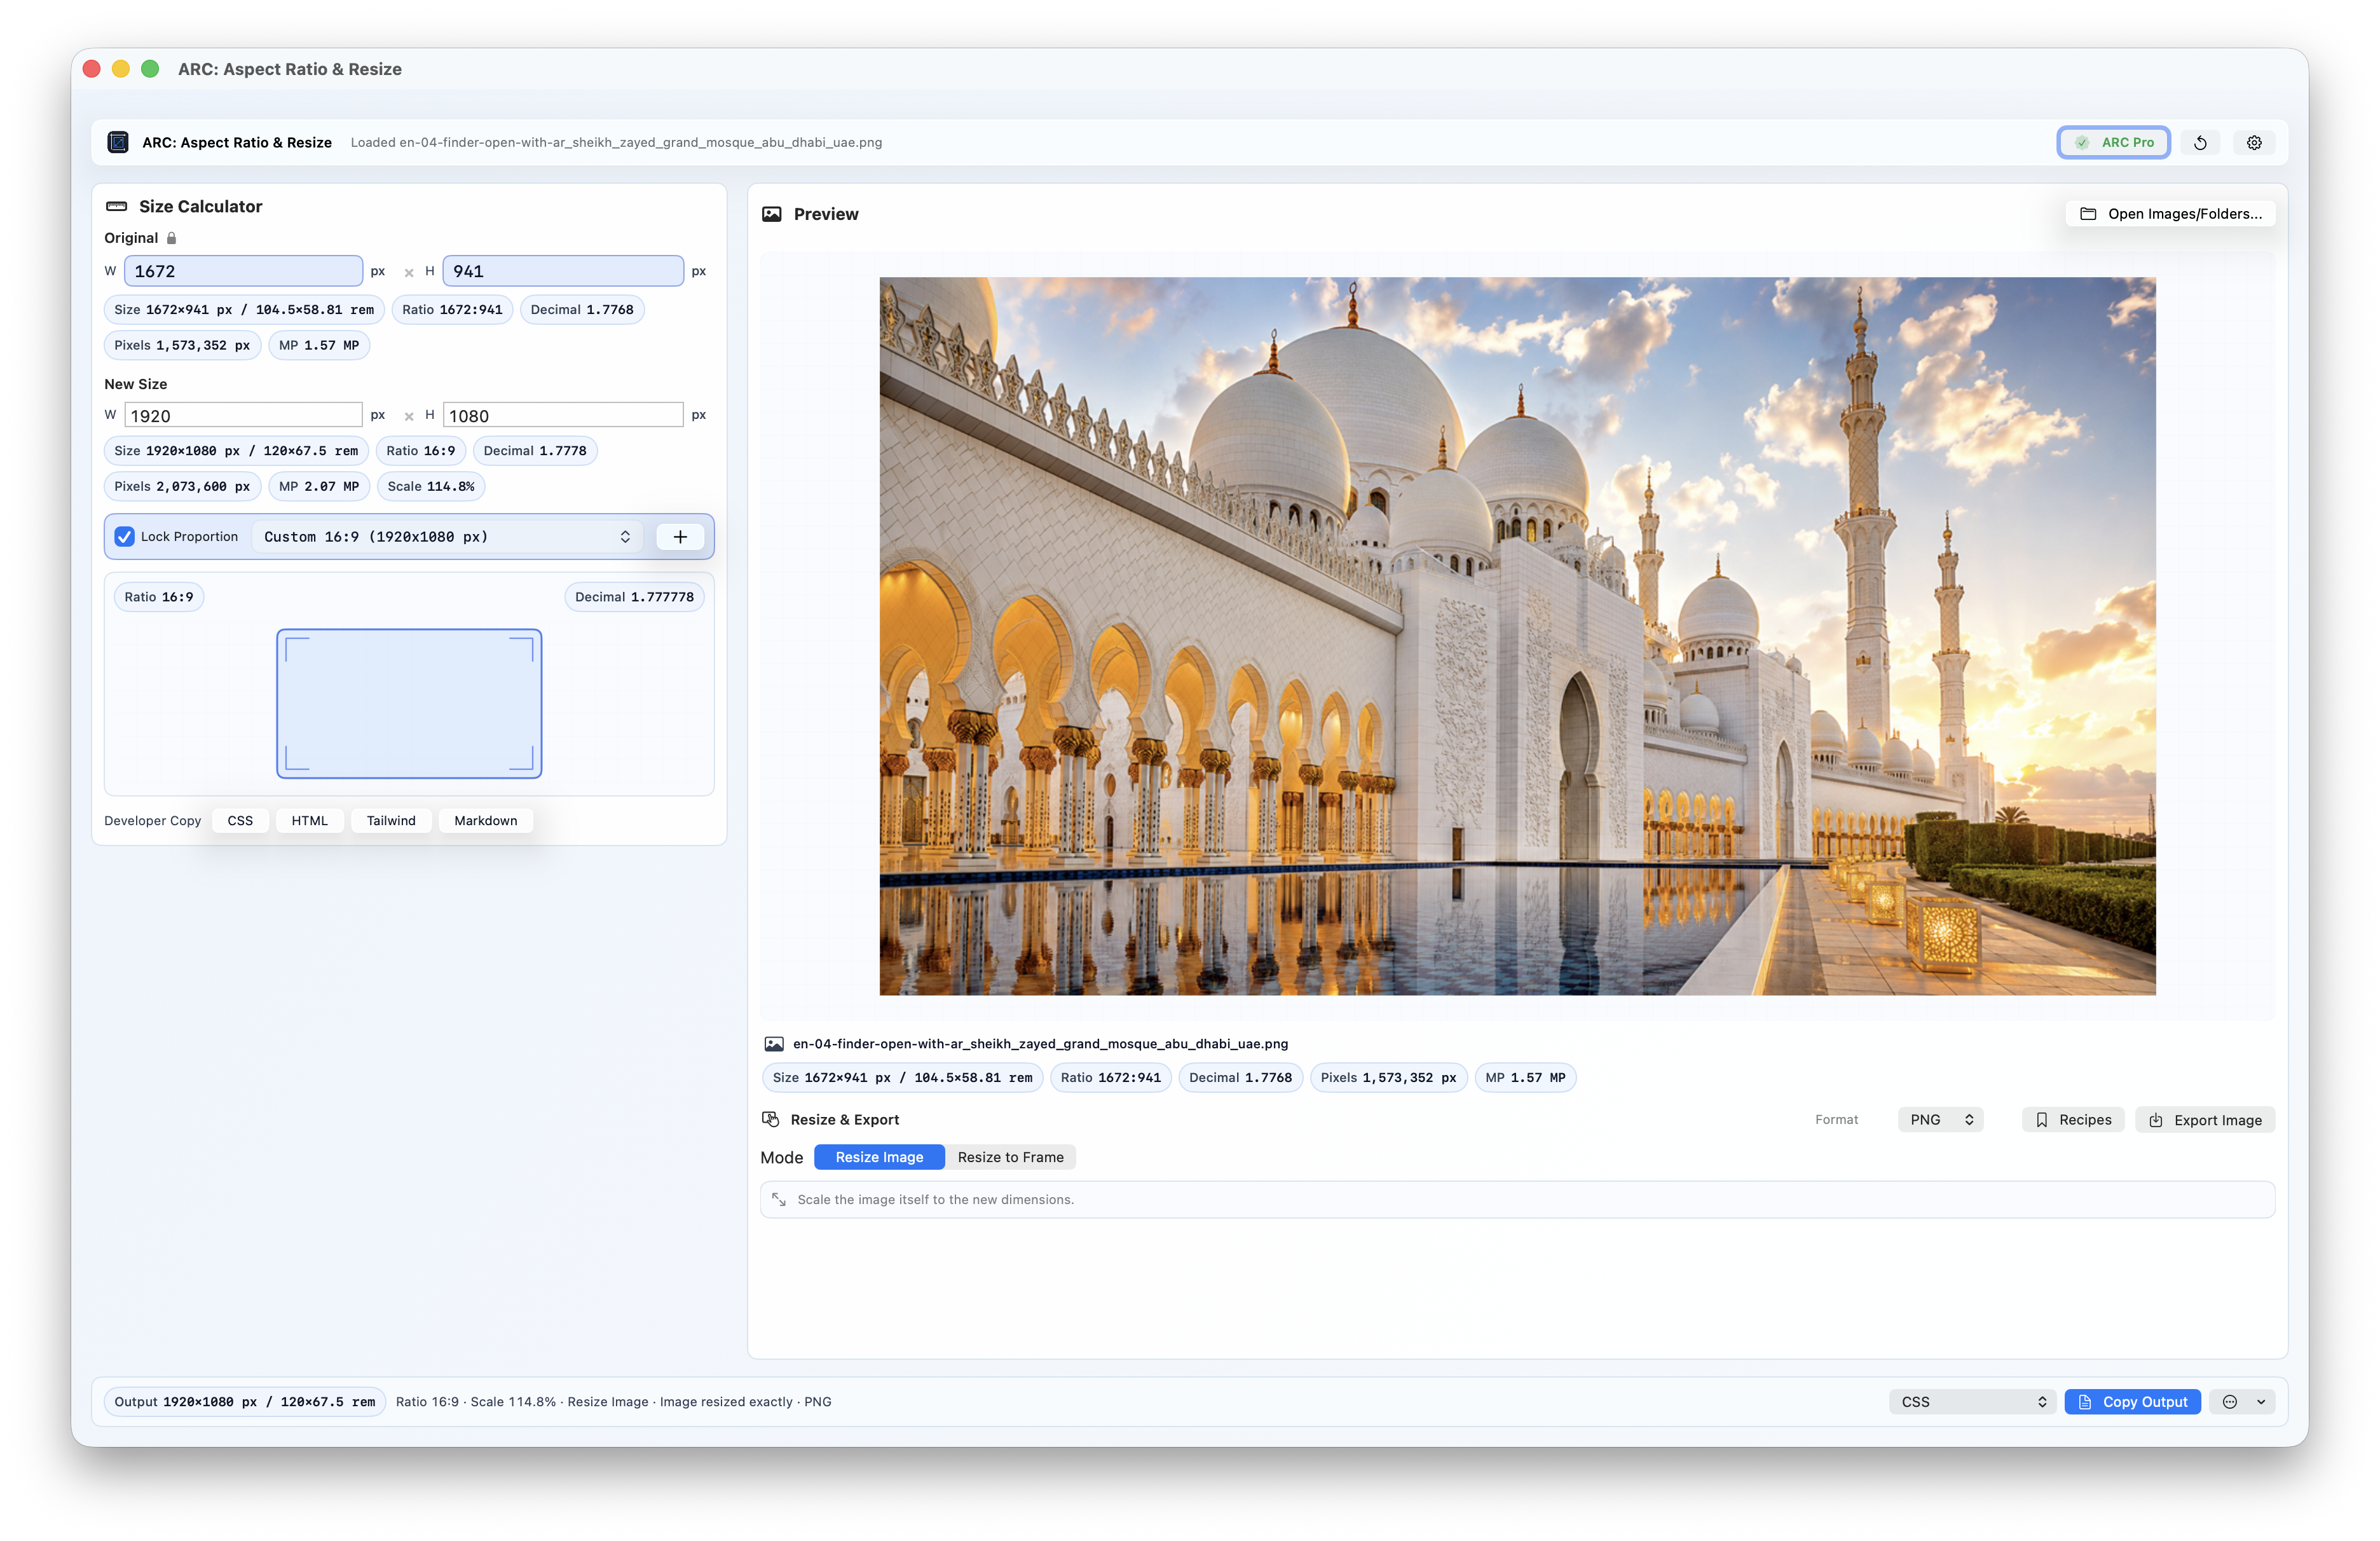Click the Resize & Export section icon

click(x=771, y=1119)
